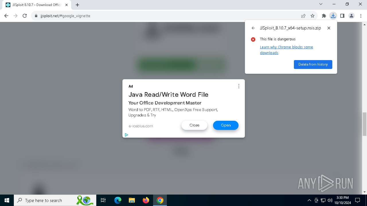Open File Explorer from taskbar
367x206 pixels.
pyautogui.click(x=132, y=200)
